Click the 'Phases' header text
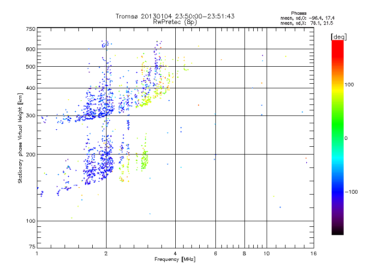 (x=298, y=13)
